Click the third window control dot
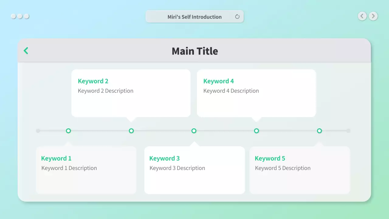389x219 pixels. pyautogui.click(x=26, y=16)
